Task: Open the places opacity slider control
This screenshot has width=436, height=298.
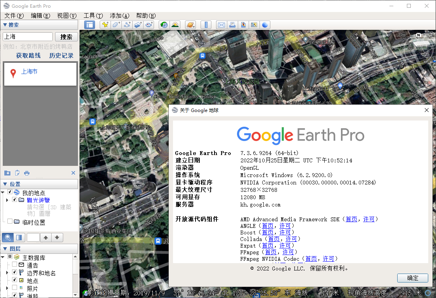Action: pos(18,238)
